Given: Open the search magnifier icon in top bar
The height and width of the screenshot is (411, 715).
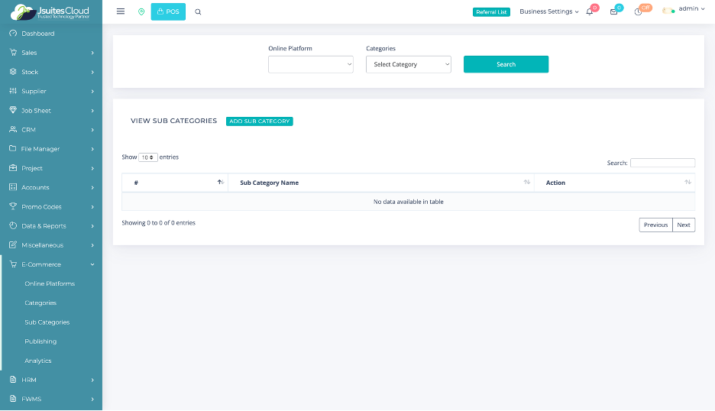Looking at the screenshot, I should (x=199, y=11).
